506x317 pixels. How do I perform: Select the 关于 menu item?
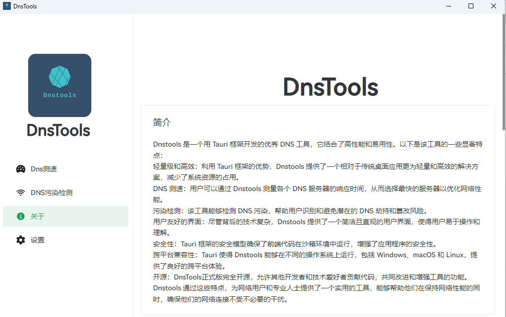coord(66,216)
